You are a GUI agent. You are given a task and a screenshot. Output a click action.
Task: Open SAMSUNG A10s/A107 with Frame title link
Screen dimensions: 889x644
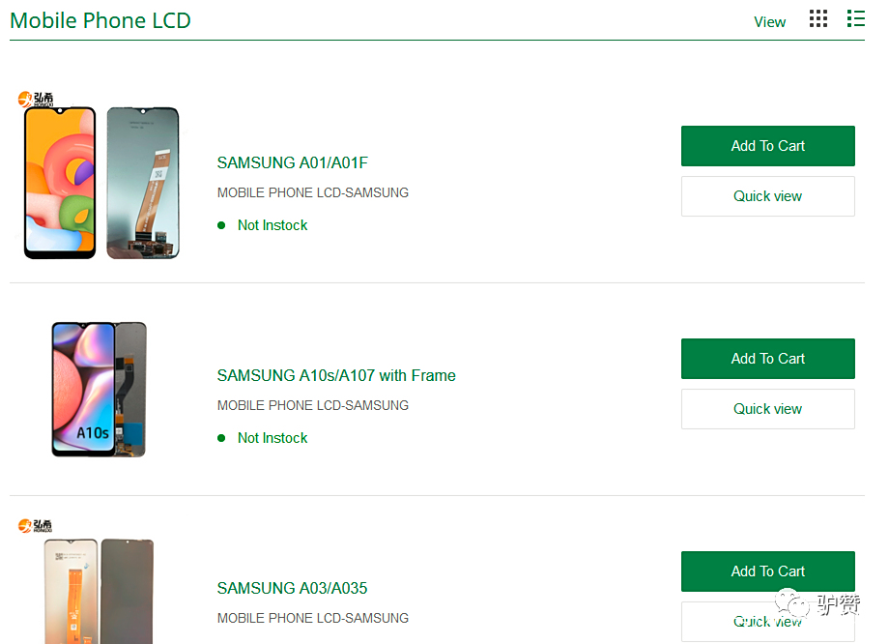[336, 375]
